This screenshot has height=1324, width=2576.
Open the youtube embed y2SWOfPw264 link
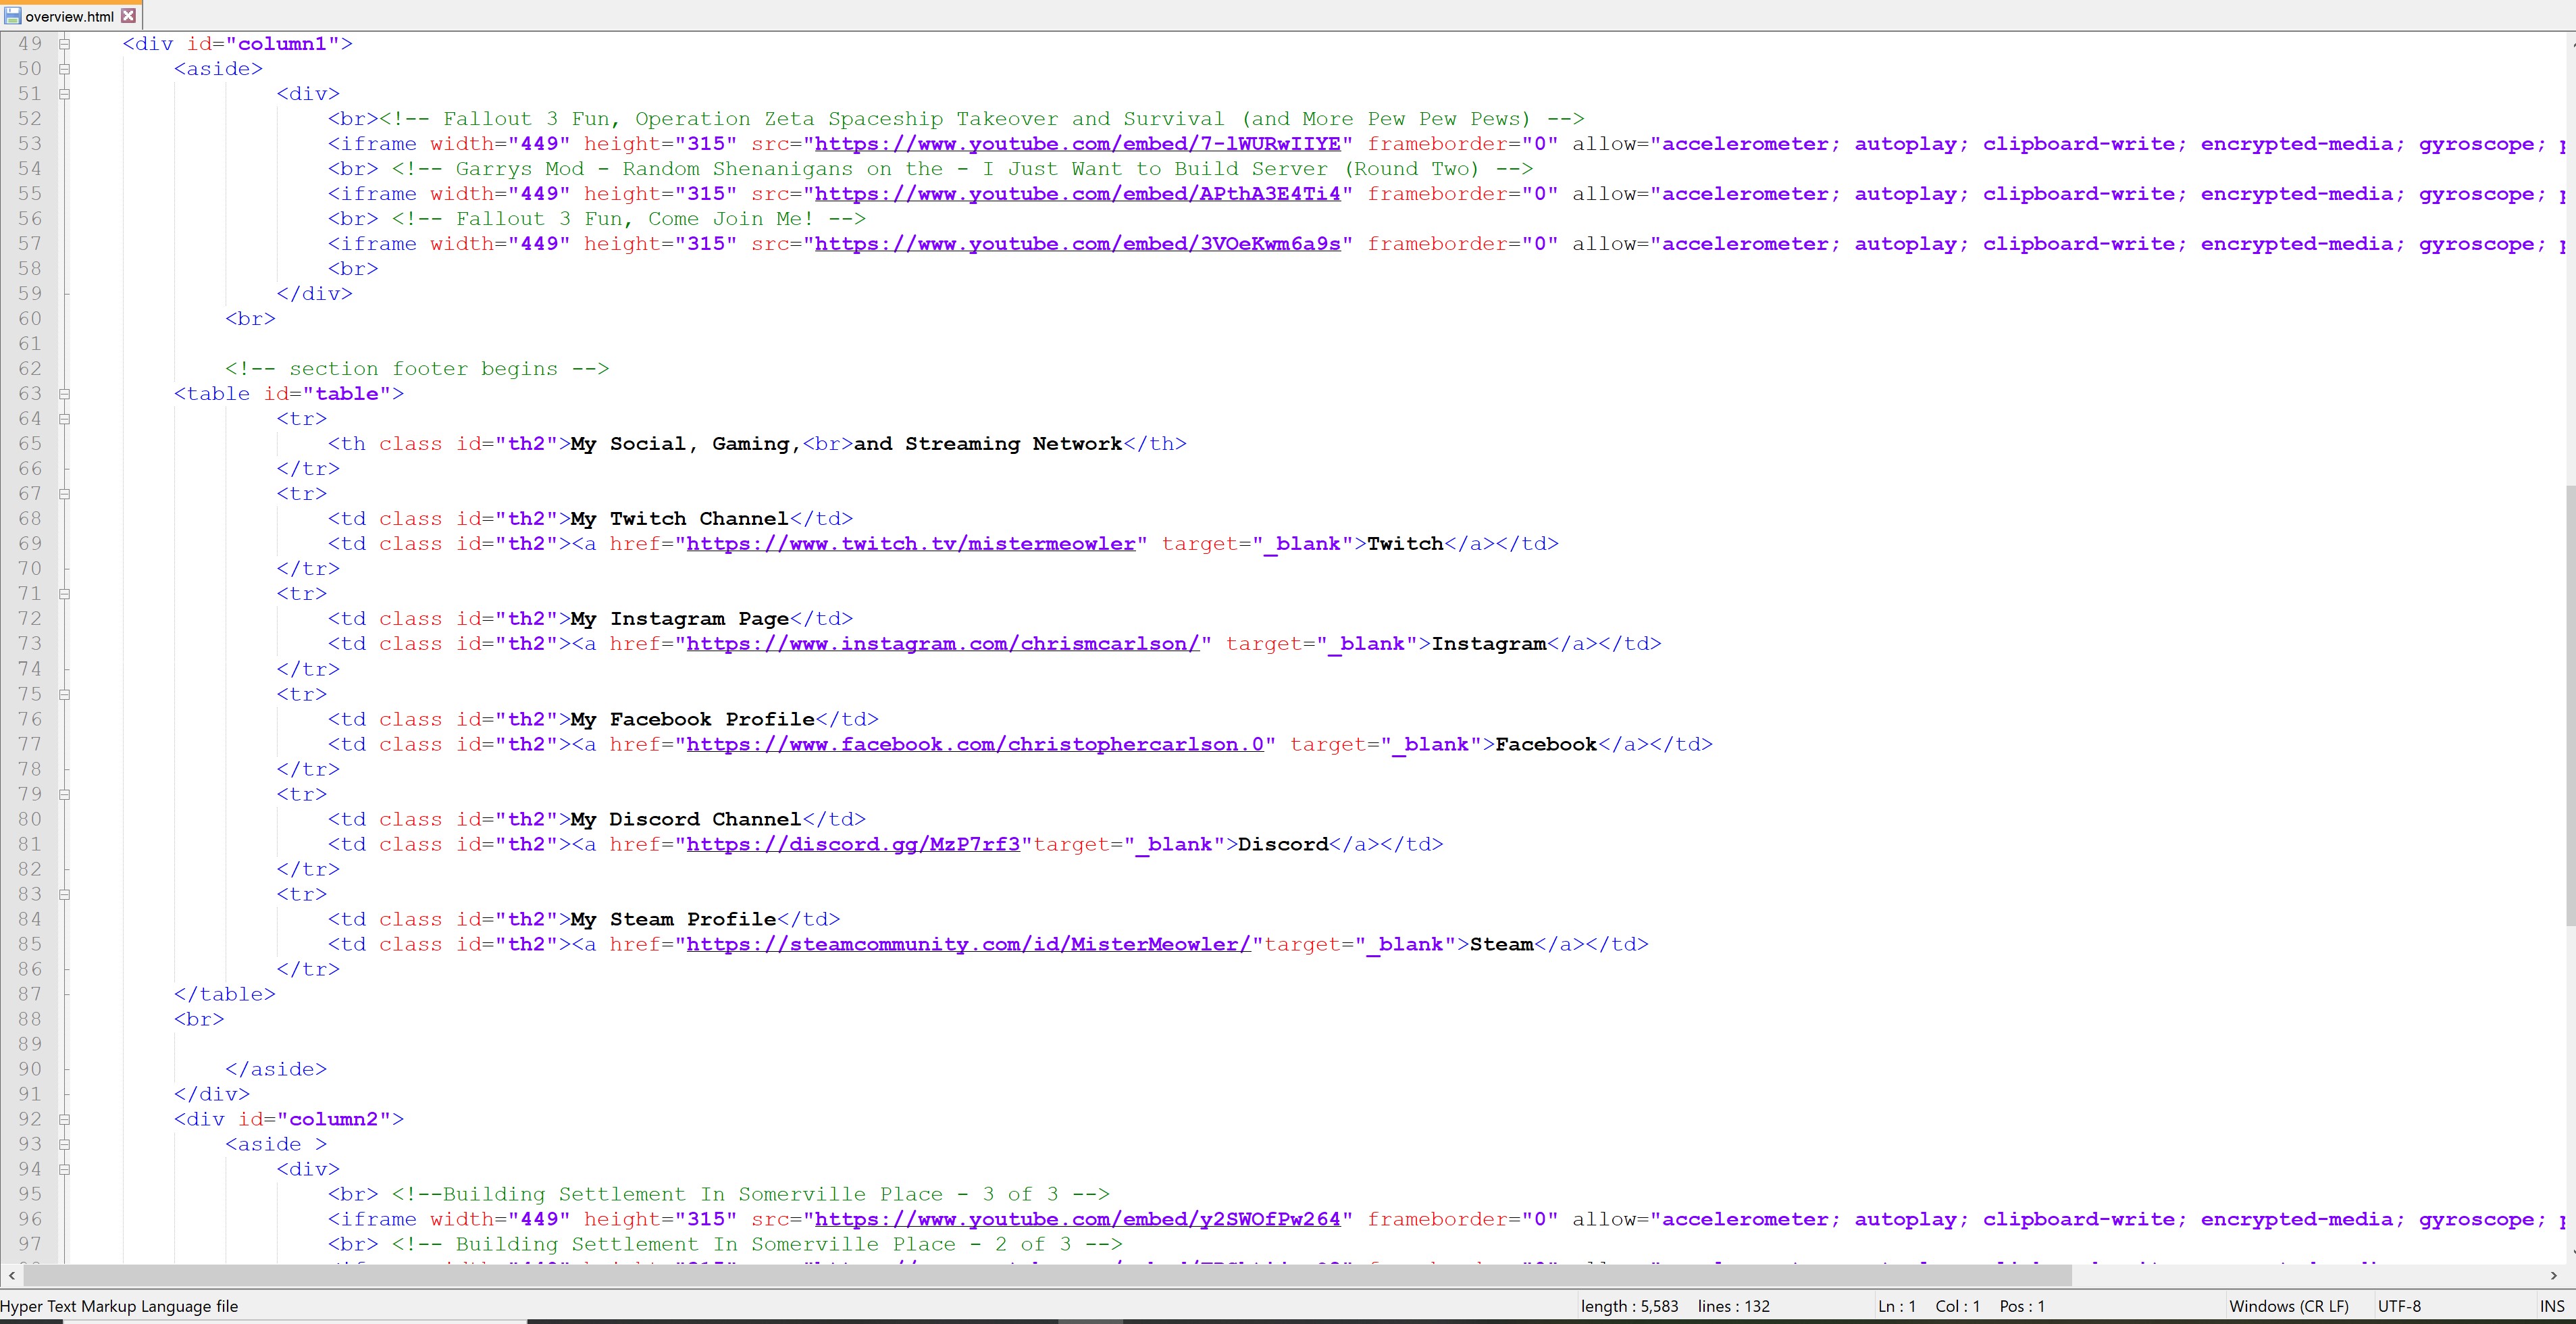(x=1077, y=1219)
